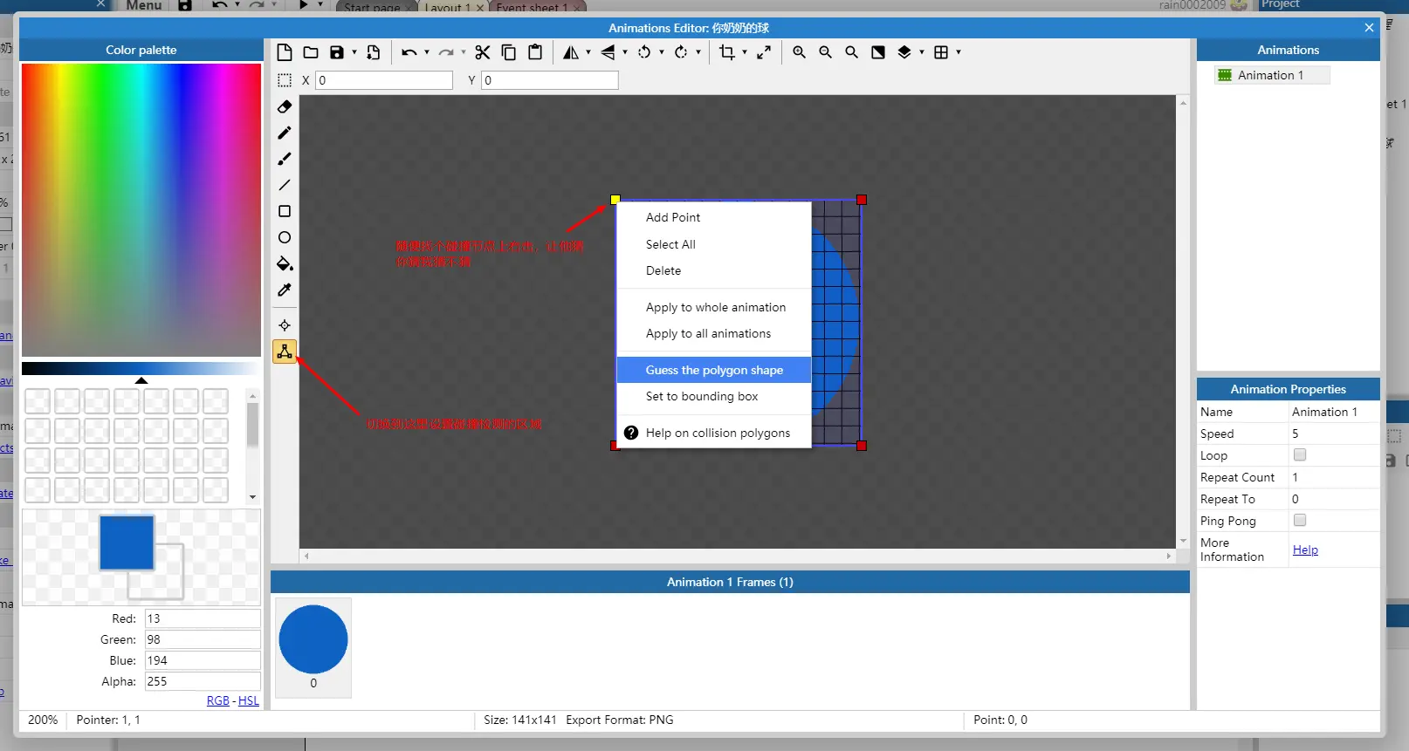Select the crosshair origin point tool
Image resolution: width=1409 pixels, height=751 pixels.
click(285, 325)
